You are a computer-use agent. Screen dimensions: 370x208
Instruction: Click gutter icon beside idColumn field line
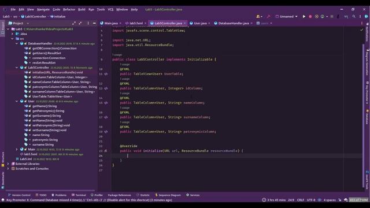(106, 88)
